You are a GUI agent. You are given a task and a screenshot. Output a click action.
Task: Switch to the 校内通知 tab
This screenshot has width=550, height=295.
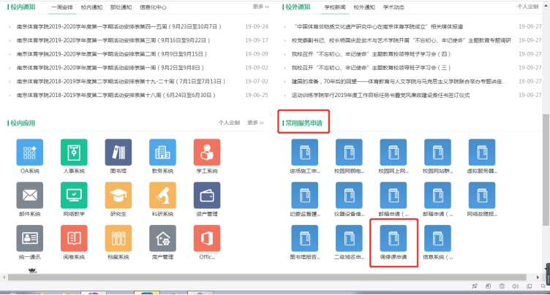pos(91,7)
